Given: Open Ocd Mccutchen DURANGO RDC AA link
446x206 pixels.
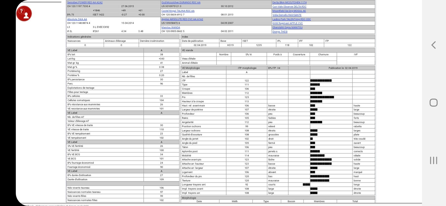Looking at the screenshot, I should pyautogui.click(x=181, y=3).
